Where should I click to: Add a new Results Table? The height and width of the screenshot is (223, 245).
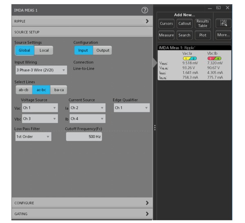pos(203,23)
